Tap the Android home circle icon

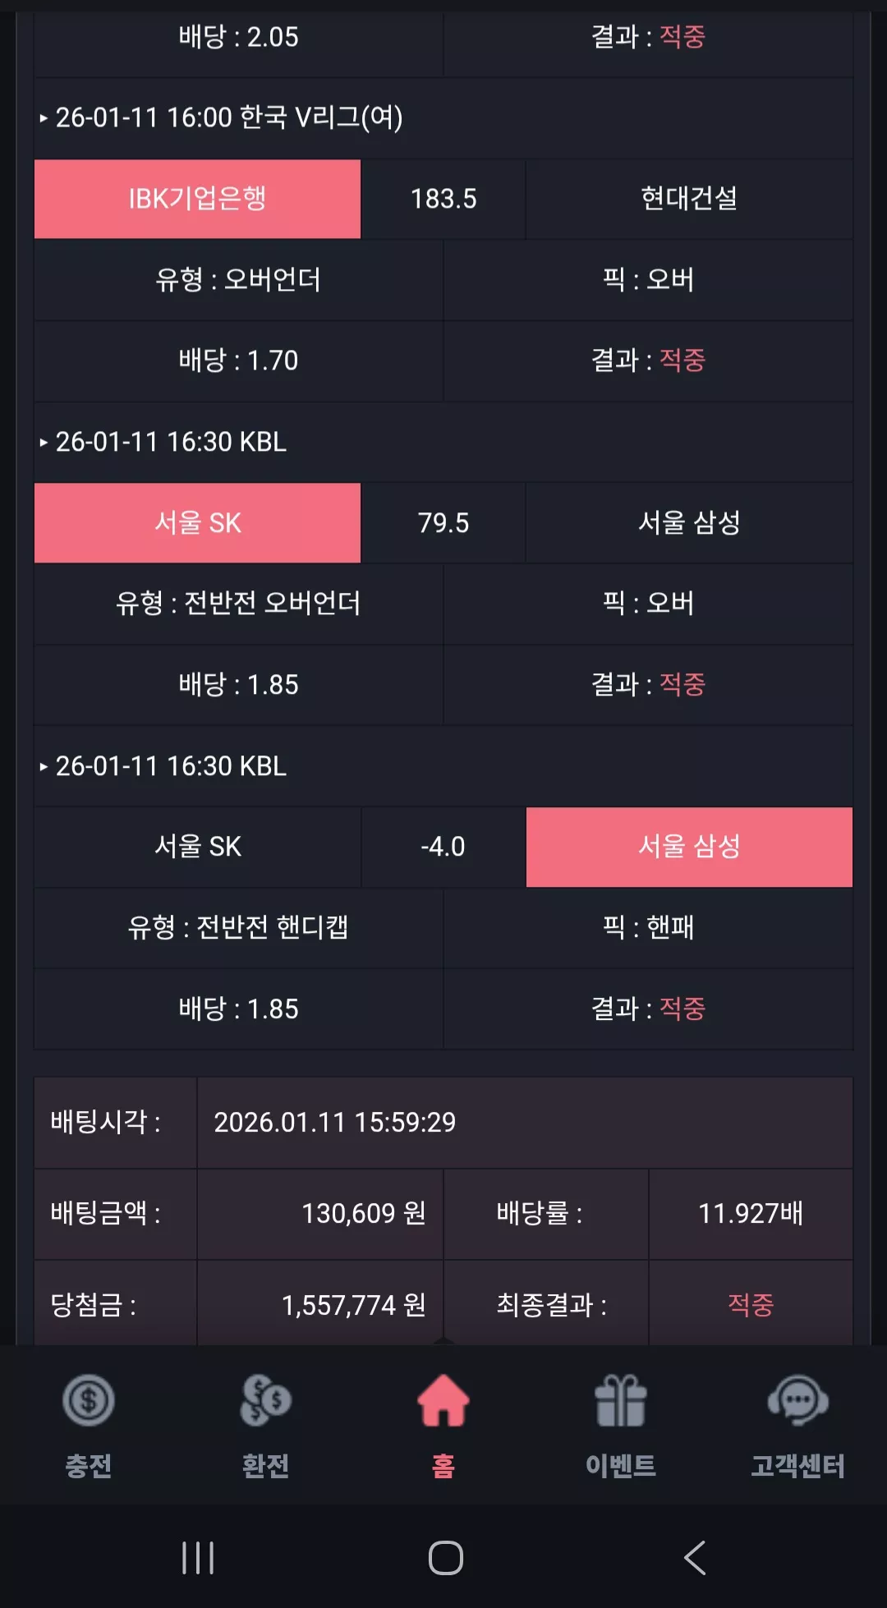pos(445,1557)
